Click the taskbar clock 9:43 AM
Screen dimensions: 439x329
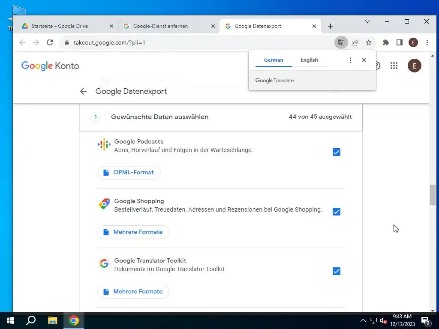point(402,320)
